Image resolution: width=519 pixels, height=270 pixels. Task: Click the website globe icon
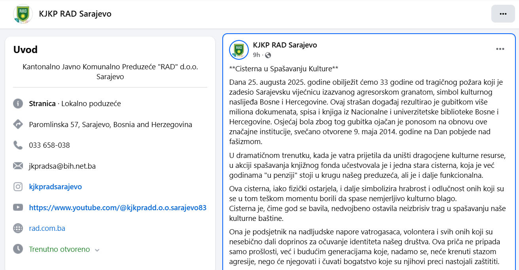18,228
